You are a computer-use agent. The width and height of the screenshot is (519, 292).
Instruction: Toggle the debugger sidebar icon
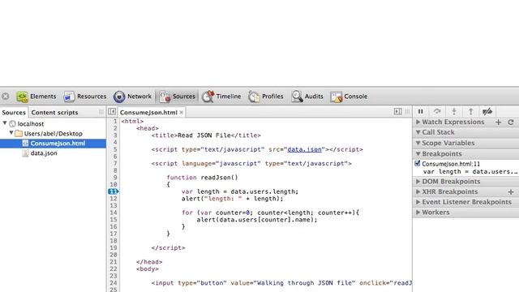(398, 112)
